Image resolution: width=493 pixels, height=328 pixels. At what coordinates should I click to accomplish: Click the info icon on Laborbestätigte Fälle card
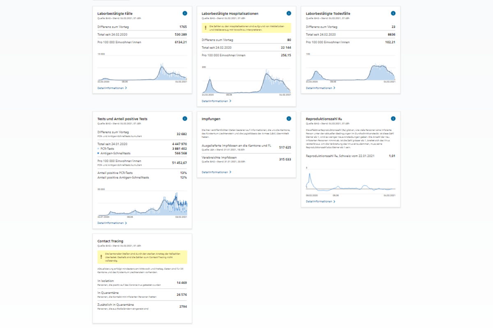tap(184, 14)
